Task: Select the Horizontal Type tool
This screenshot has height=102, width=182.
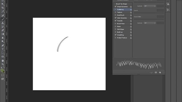Action: pyautogui.click(x=3, y=49)
